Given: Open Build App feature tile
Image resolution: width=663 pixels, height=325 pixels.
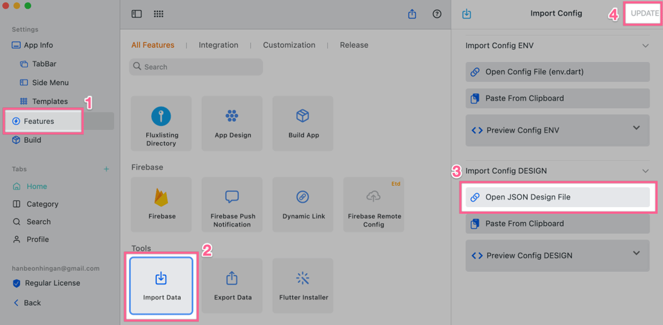Looking at the screenshot, I should point(303,124).
